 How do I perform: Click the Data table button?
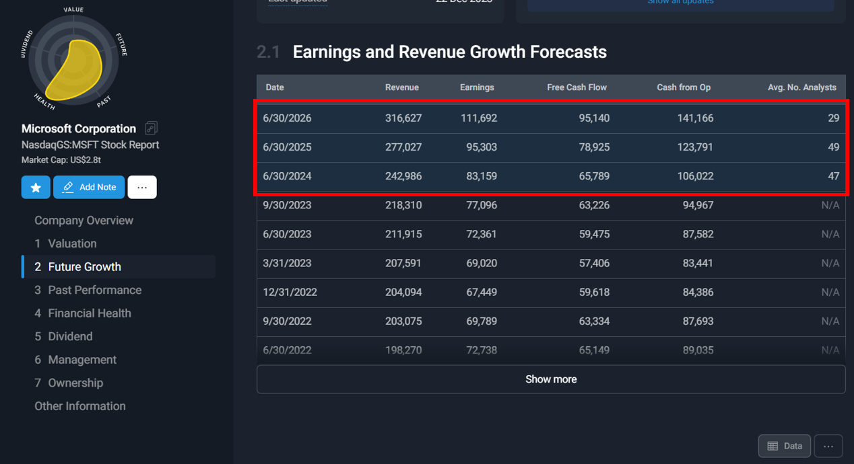tap(785, 446)
